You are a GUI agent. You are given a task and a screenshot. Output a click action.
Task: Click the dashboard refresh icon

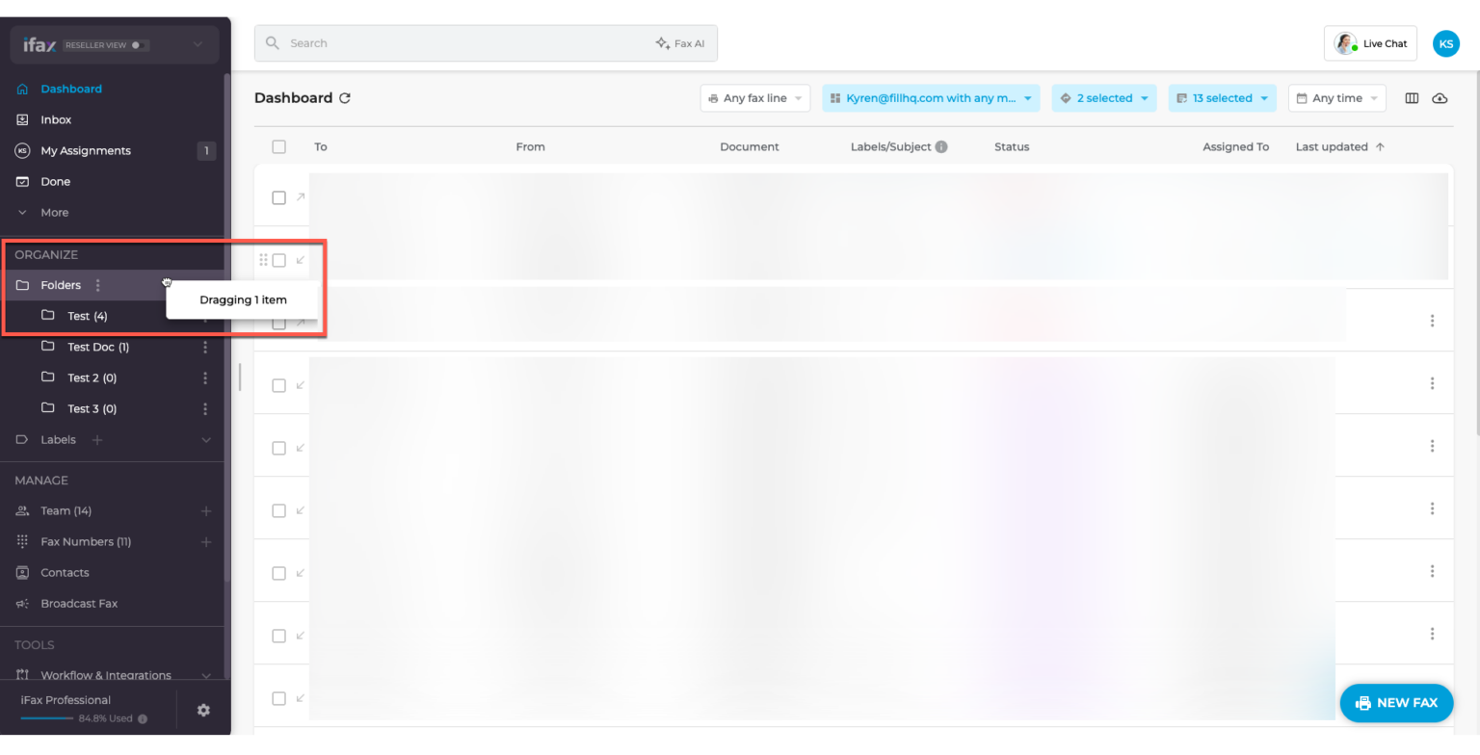point(345,98)
